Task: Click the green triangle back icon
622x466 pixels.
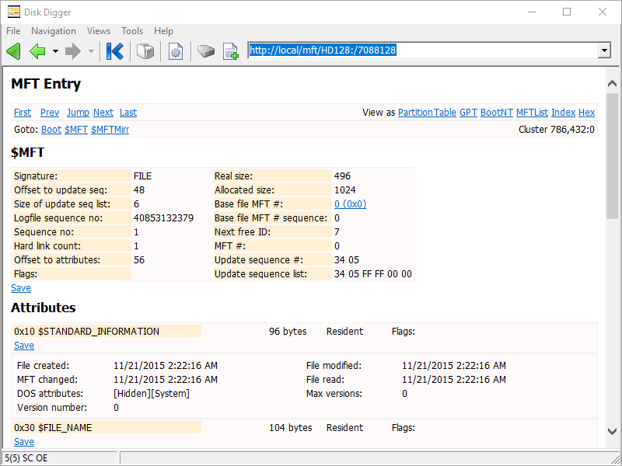Action: pos(13,51)
